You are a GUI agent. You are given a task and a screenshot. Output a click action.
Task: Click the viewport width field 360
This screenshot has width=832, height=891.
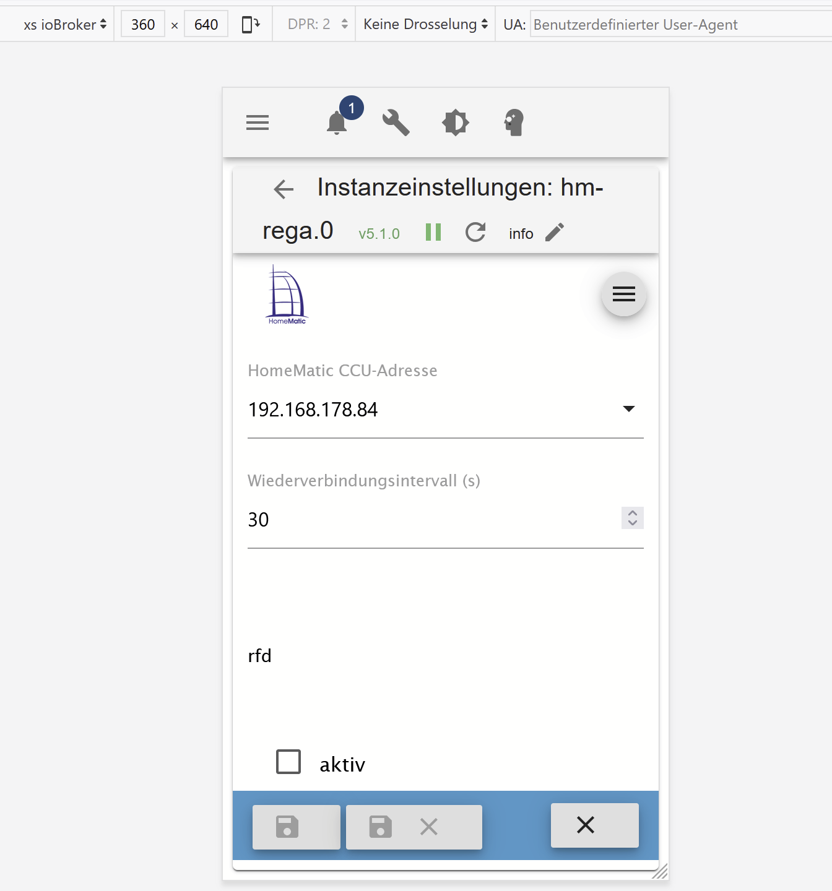tap(143, 24)
